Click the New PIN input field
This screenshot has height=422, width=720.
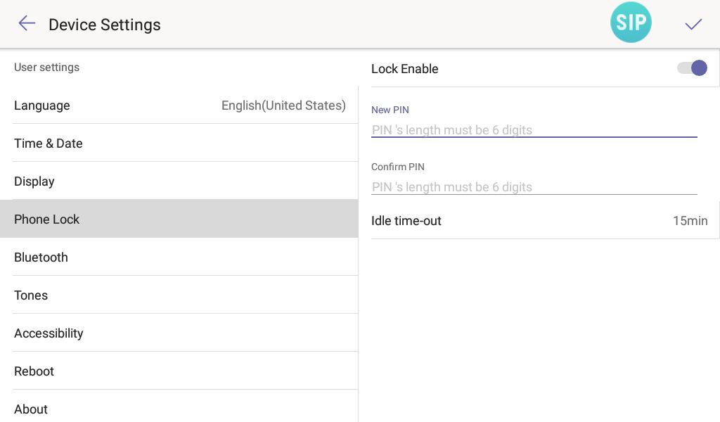[x=534, y=130]
